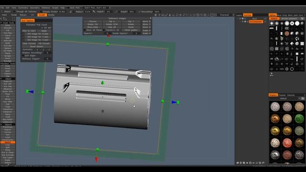Pick the white diamond pyramid alpha

point(292,43)
